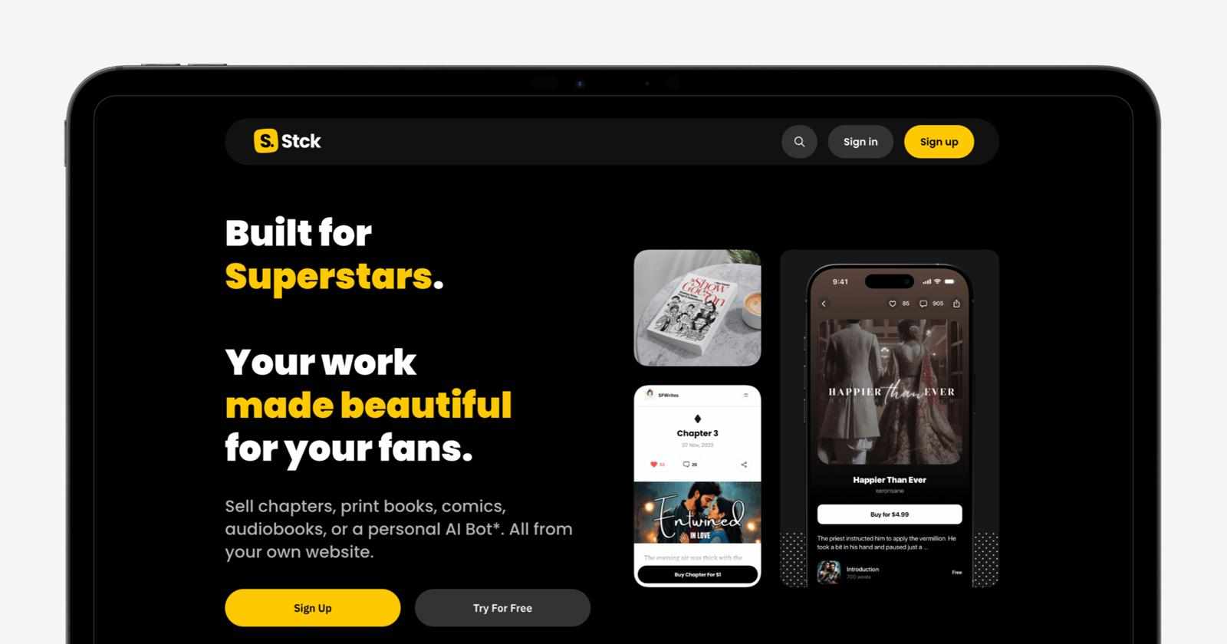The height and width of the screenshot is (644, 1227).
Task: Open search with the magnifier icon
Action: tap(799, 142)
